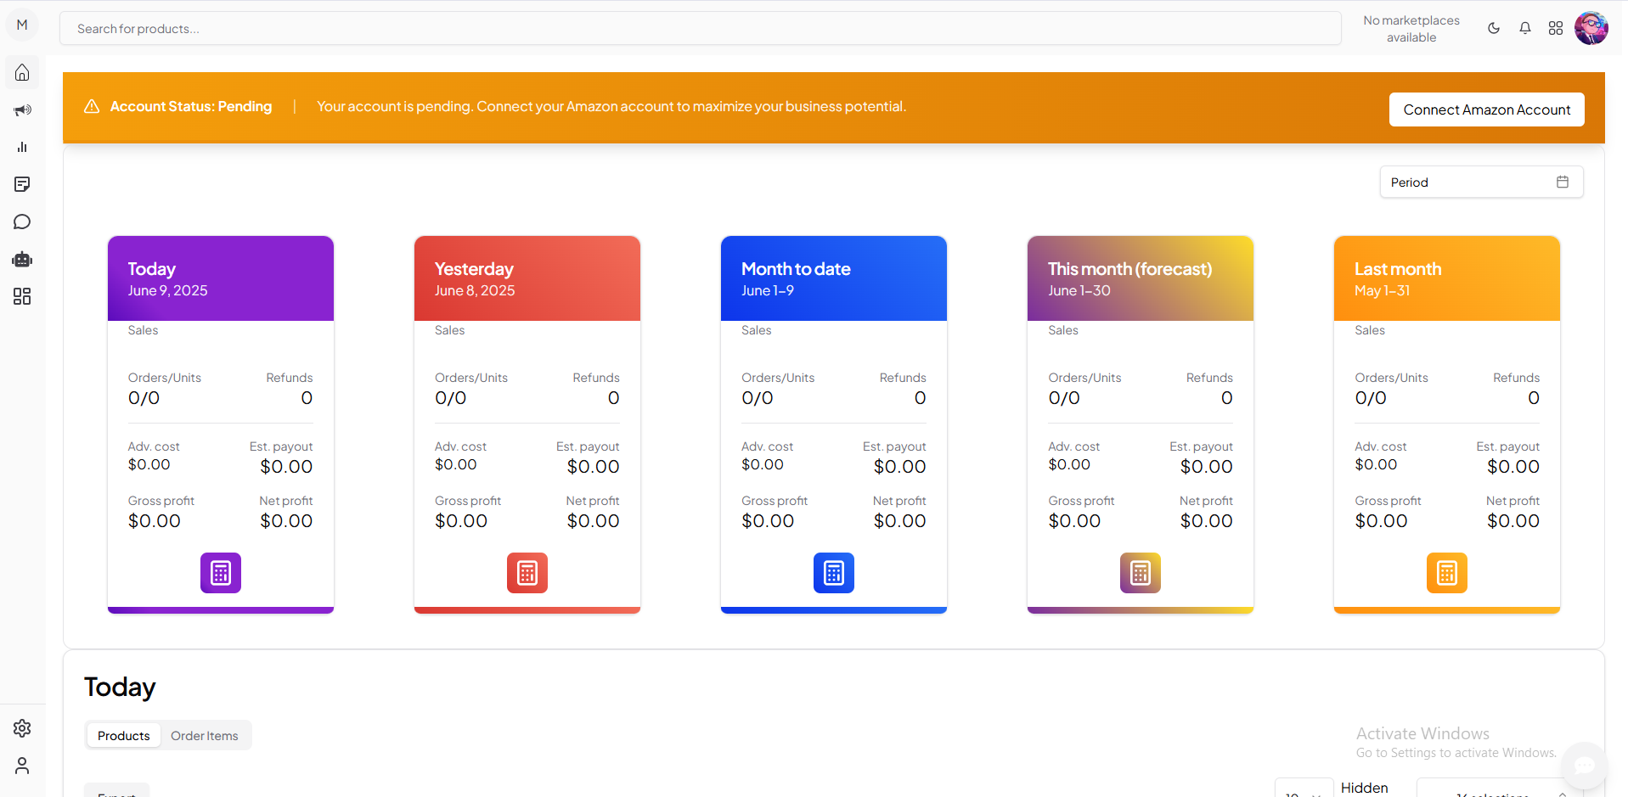The height and width of the screenshot is (797, 1628).
Task: Open the chat bubble icon in sidebar
Action: pos(22,222)
